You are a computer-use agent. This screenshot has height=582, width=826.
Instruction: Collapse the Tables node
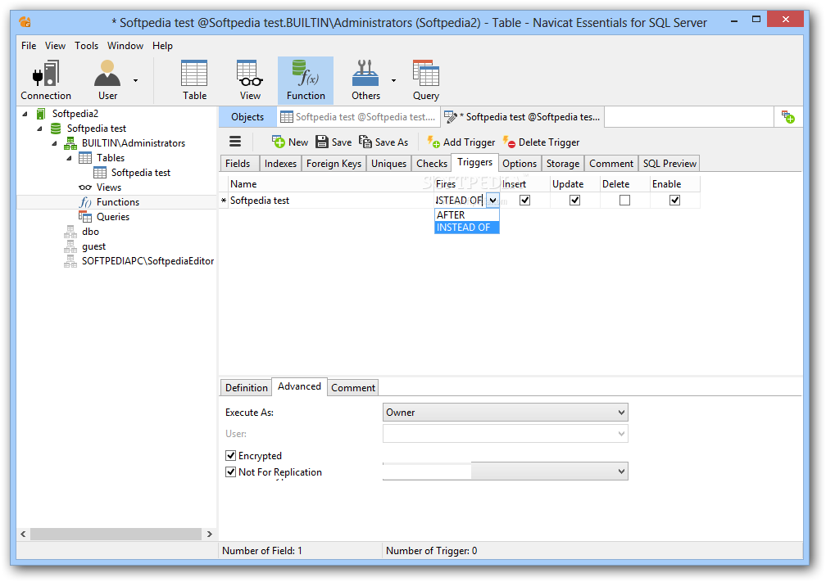[69, 158]
